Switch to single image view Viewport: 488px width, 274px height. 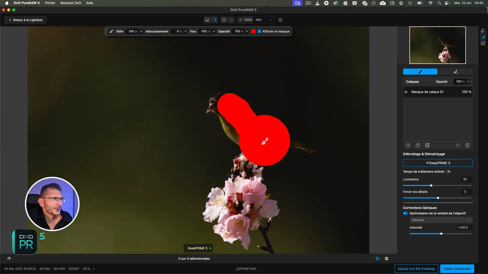point(224,20)
